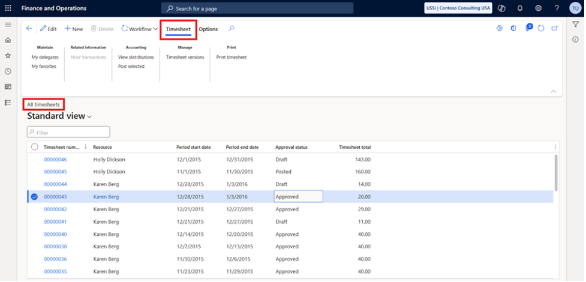The width and height of the screenshot is (586, 282).
Task: Select 11/1/2015 start date cell
Action: (189, 172)
